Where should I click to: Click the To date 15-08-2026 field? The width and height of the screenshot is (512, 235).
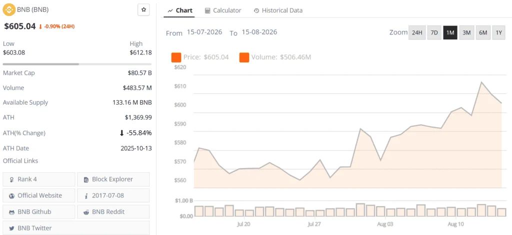coord(259,32)
